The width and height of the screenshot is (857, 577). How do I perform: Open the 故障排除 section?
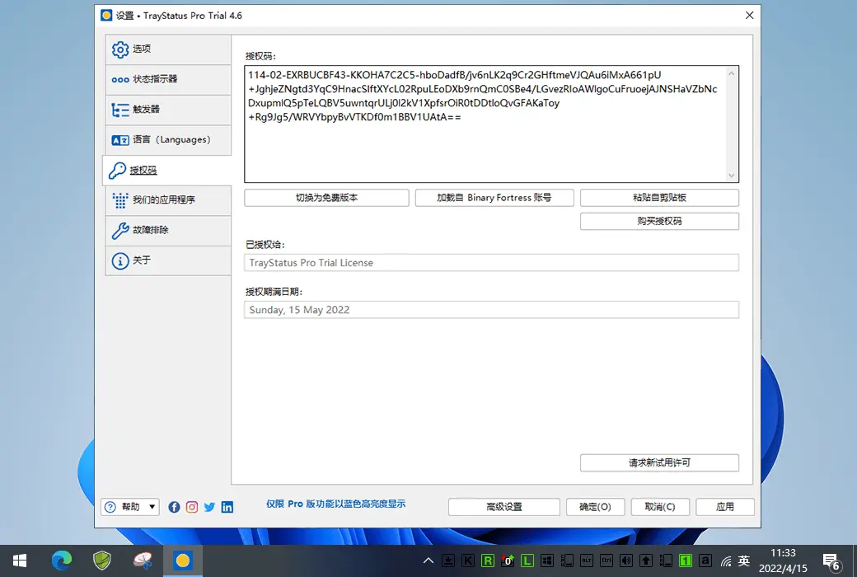click(168, 230)
